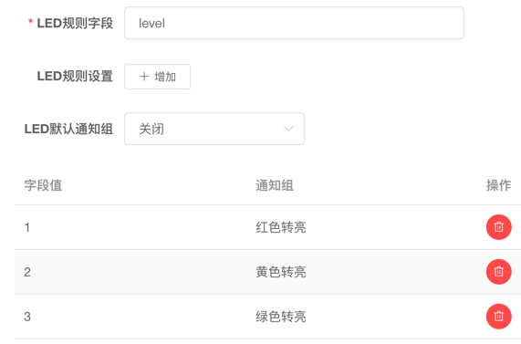Image resolution: width=521 pixels, height=344 pixels.
Task: Click field value 1 in the table
Action: click(x=27, y=227)
